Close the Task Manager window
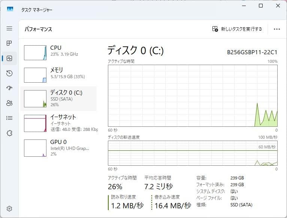This screenshot has width=287, height=218. [278, 6]
